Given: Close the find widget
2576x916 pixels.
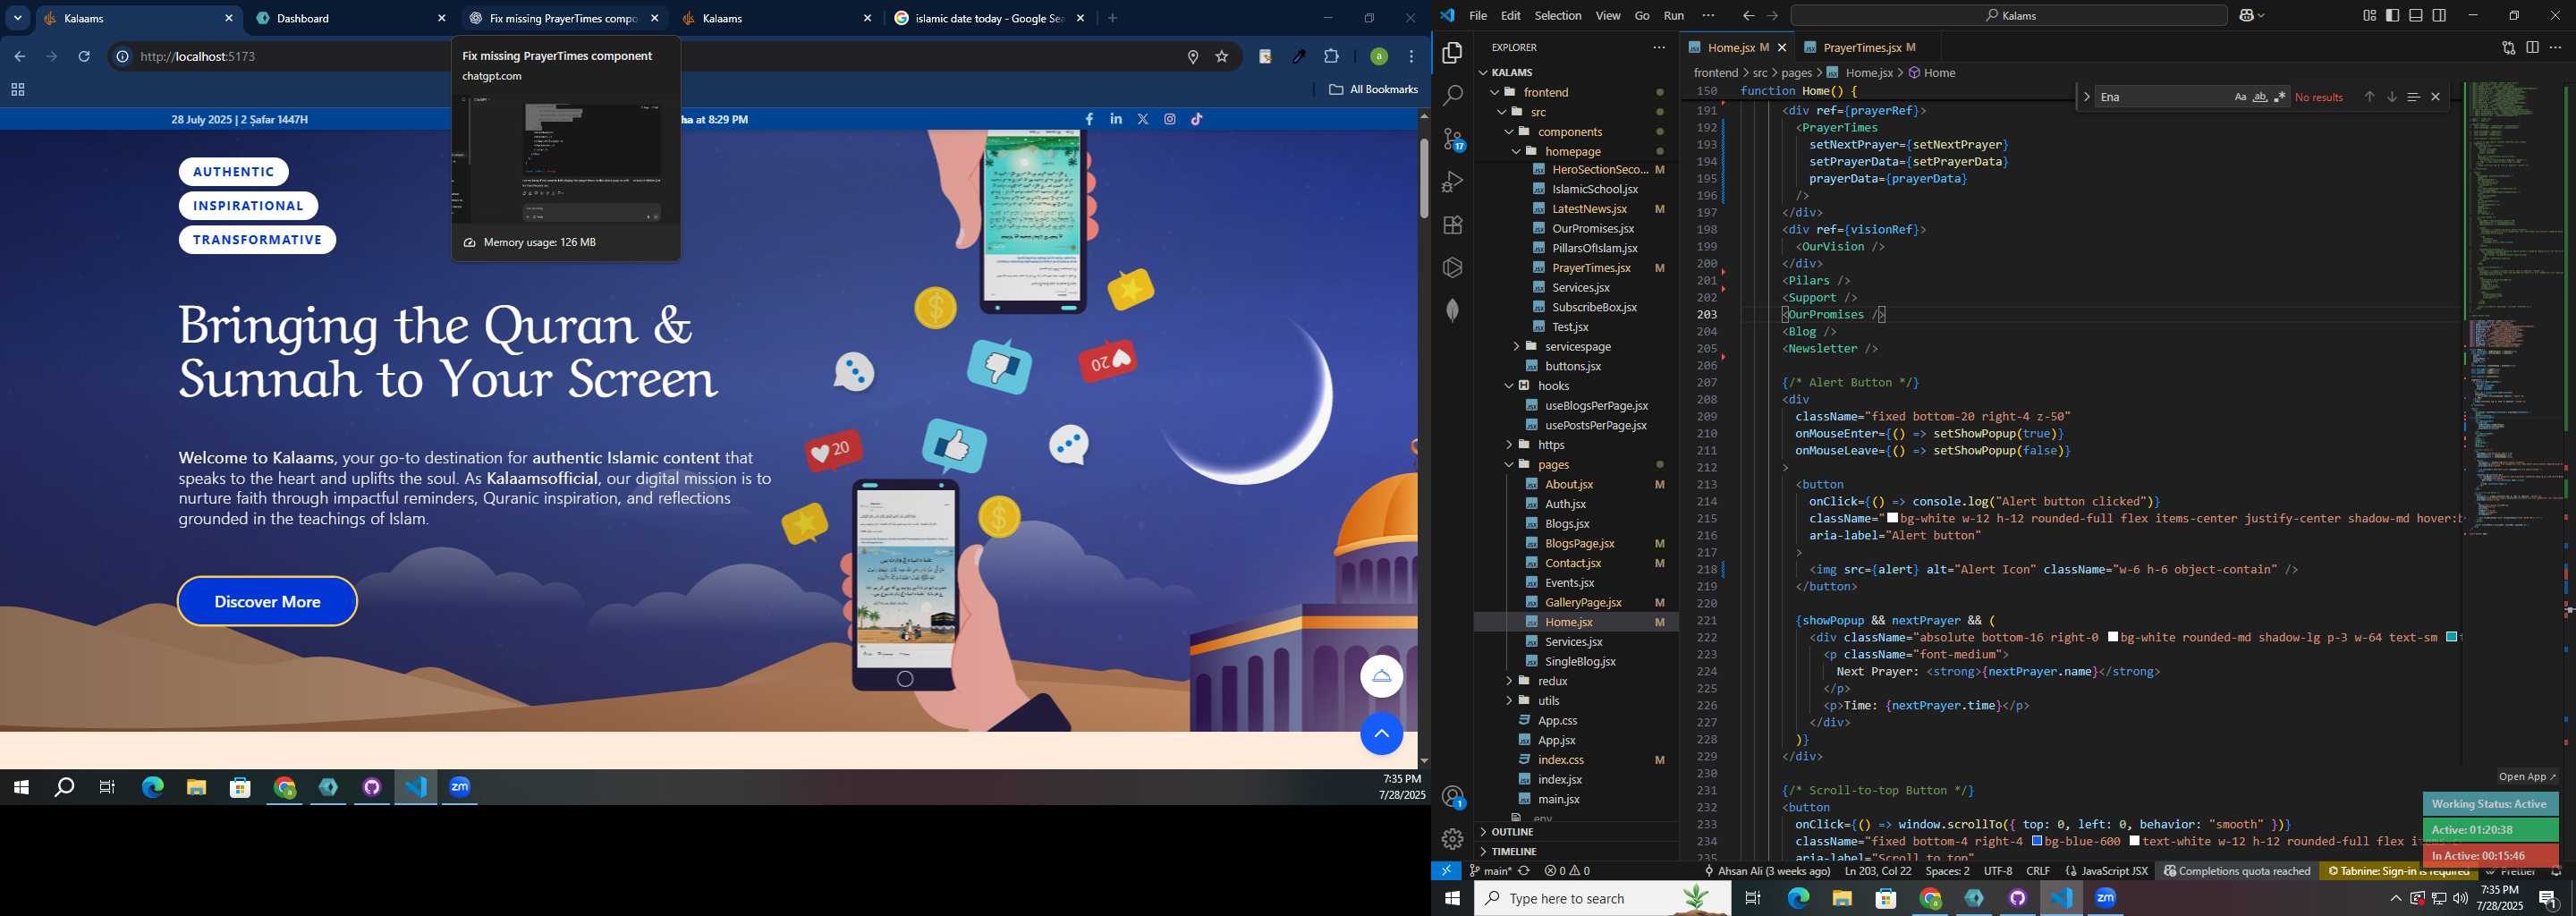Looking at the screenshot, I should [x=2435, y=97].
